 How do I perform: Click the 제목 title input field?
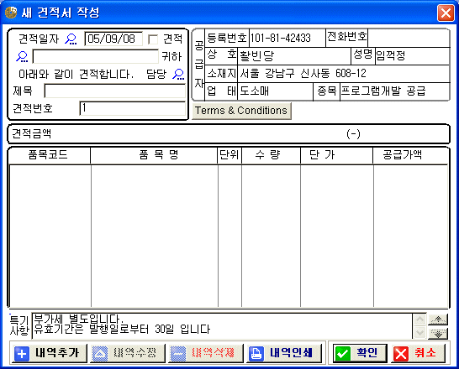(114, 91)
